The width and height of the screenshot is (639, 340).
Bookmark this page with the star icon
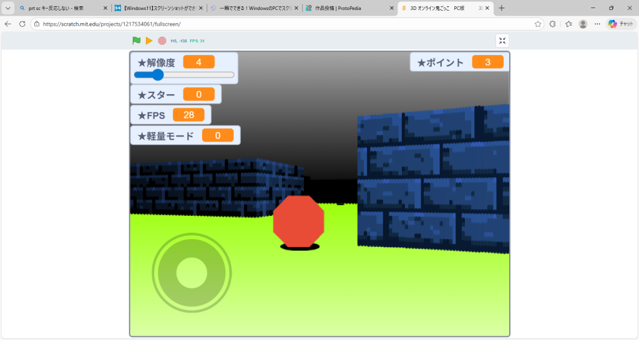tap(537, 24)
